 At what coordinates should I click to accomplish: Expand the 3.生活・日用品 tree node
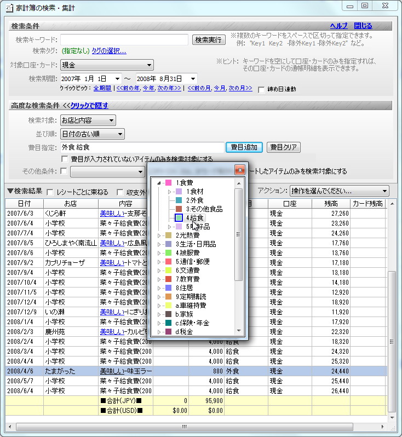159,244
